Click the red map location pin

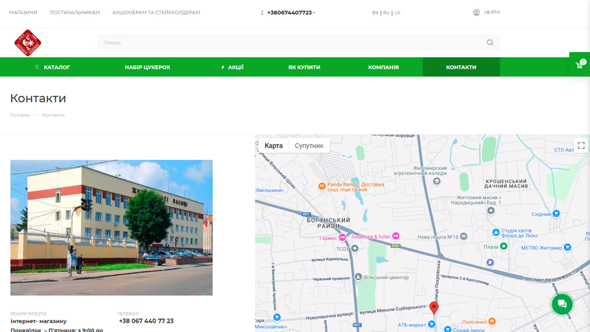coord(434,307)
